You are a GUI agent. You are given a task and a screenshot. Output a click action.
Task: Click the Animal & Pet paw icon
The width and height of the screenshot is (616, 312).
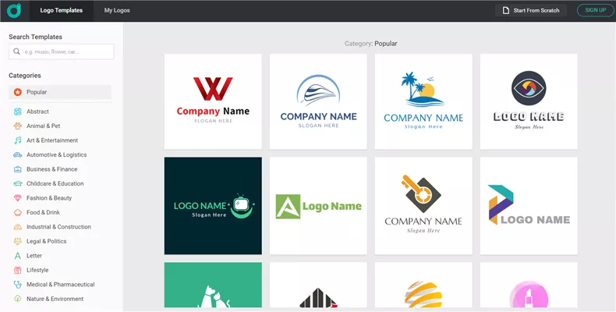(17, 126)
